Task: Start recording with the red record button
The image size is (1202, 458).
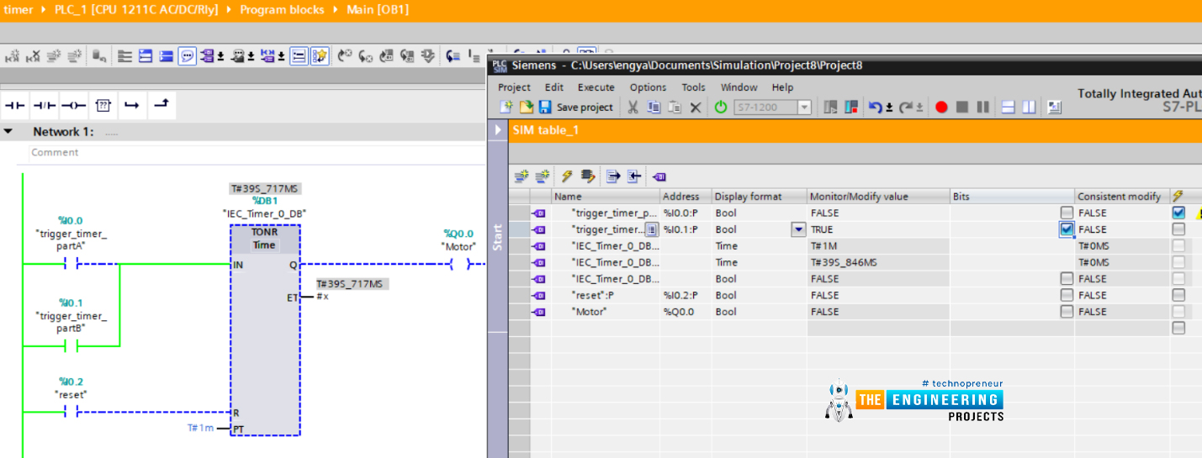Action: (941, 107)
